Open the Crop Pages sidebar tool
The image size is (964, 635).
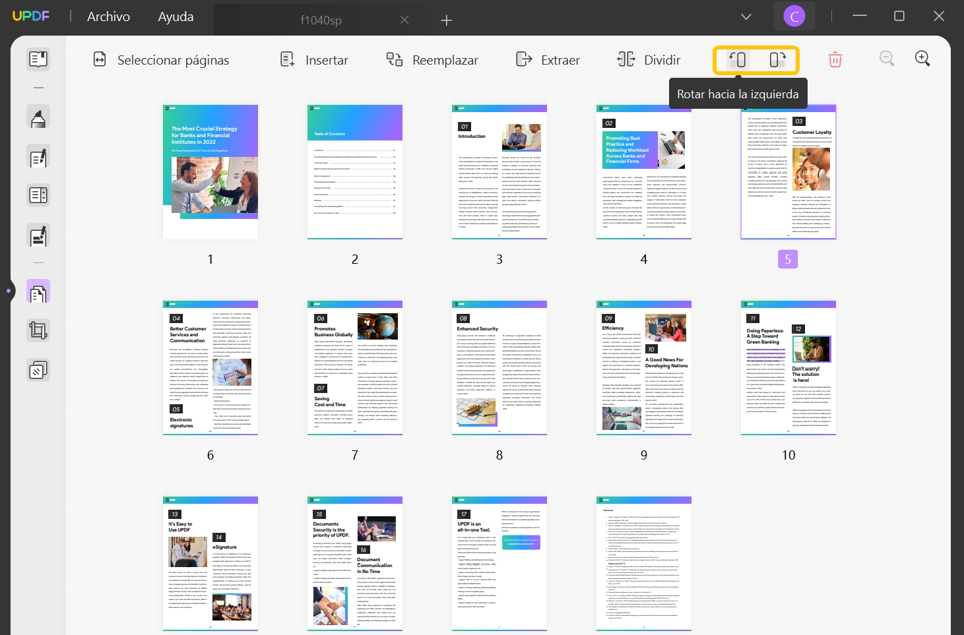[x=38, y=330]
